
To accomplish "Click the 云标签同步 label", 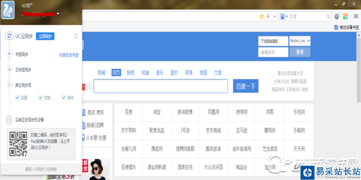I will click(x=23, y=70).
